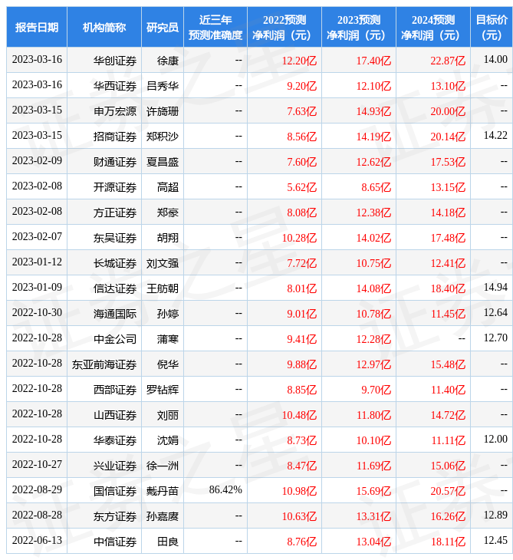
Task: Click the 2022-06-13 report date cell
Action: point(37,541)
